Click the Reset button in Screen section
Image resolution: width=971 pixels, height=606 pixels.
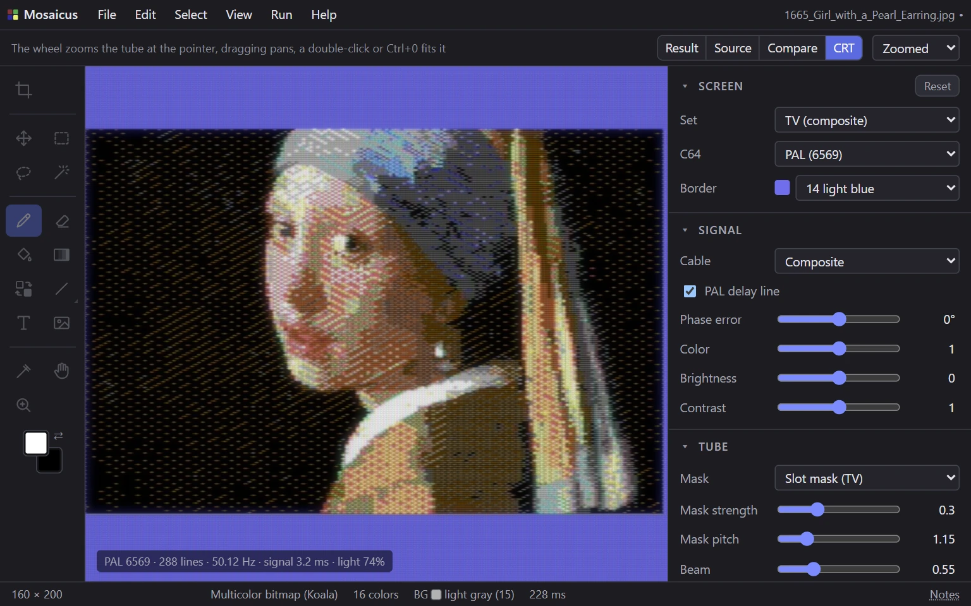(937, 86)
